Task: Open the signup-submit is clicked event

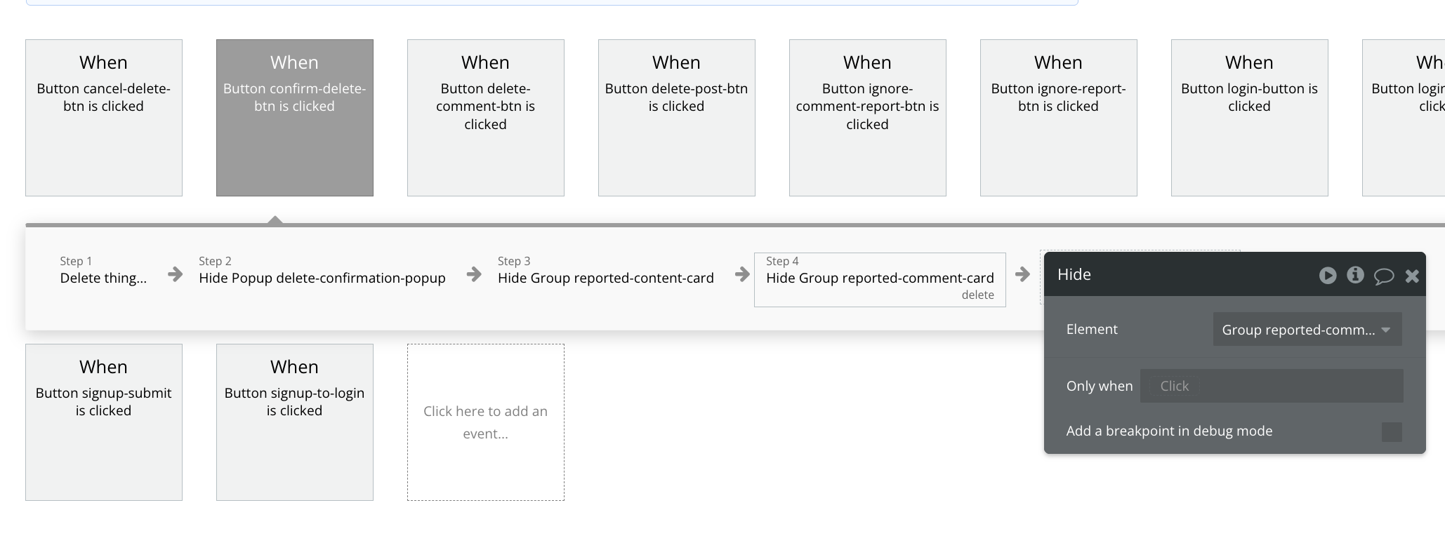Action: [x=104, y=422]
